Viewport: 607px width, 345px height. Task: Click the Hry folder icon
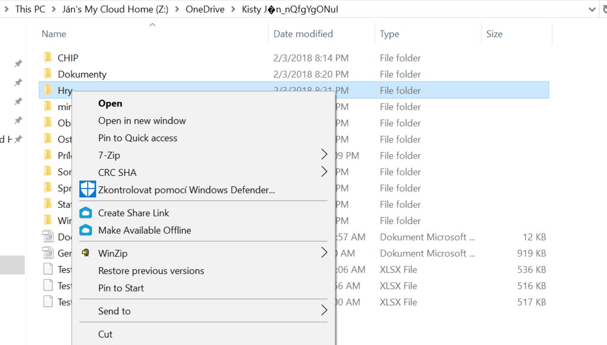(48, 90)
